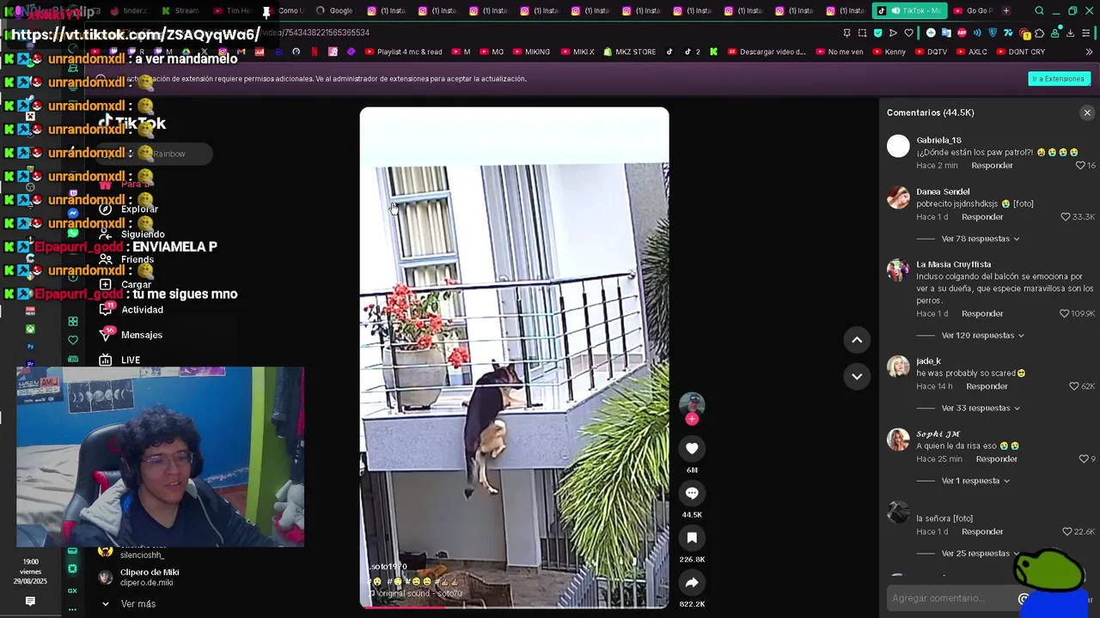Open comments via the speech bubble icon
Viewport: 1100px width, 618px height.
[x=692, y=493]
